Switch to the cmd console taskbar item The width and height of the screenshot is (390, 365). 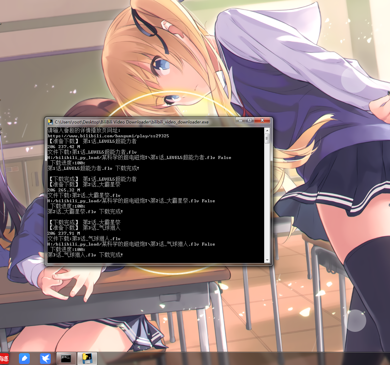tap(66, 359)
